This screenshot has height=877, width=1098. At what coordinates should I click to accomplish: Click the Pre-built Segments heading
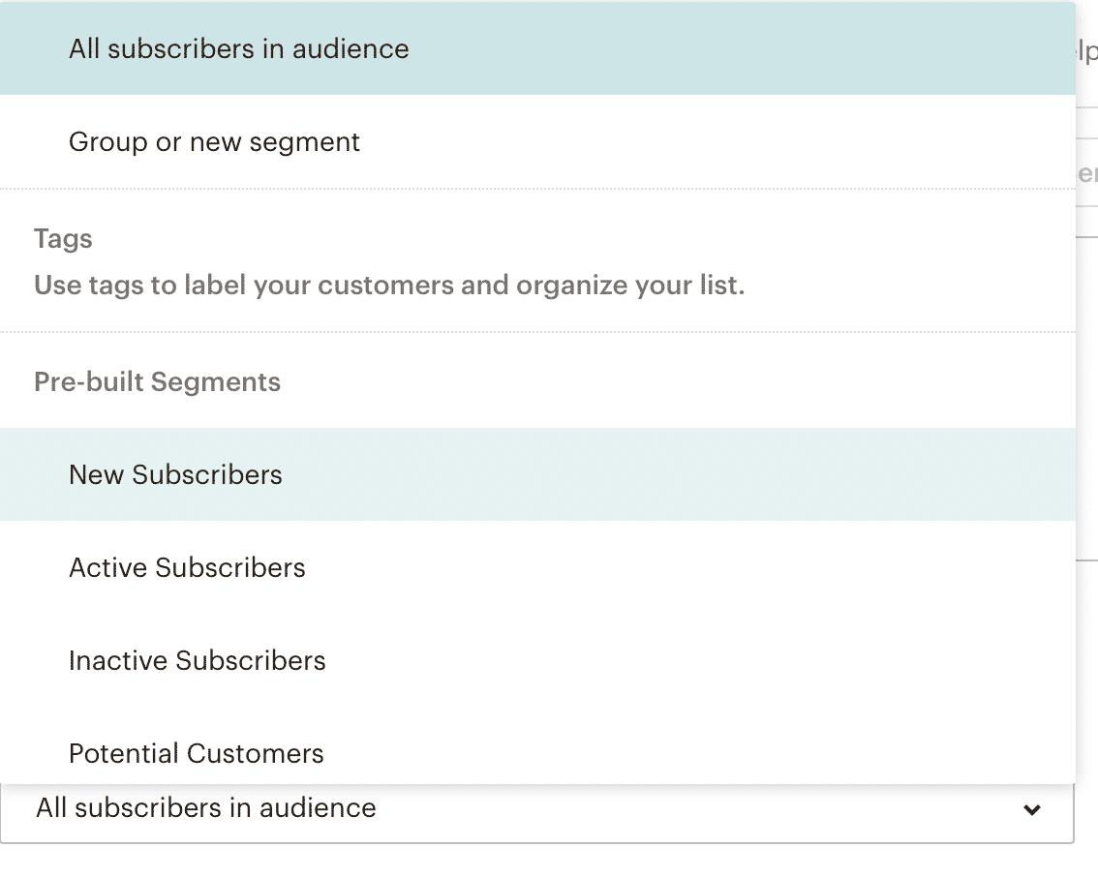(x=157, y=382)
